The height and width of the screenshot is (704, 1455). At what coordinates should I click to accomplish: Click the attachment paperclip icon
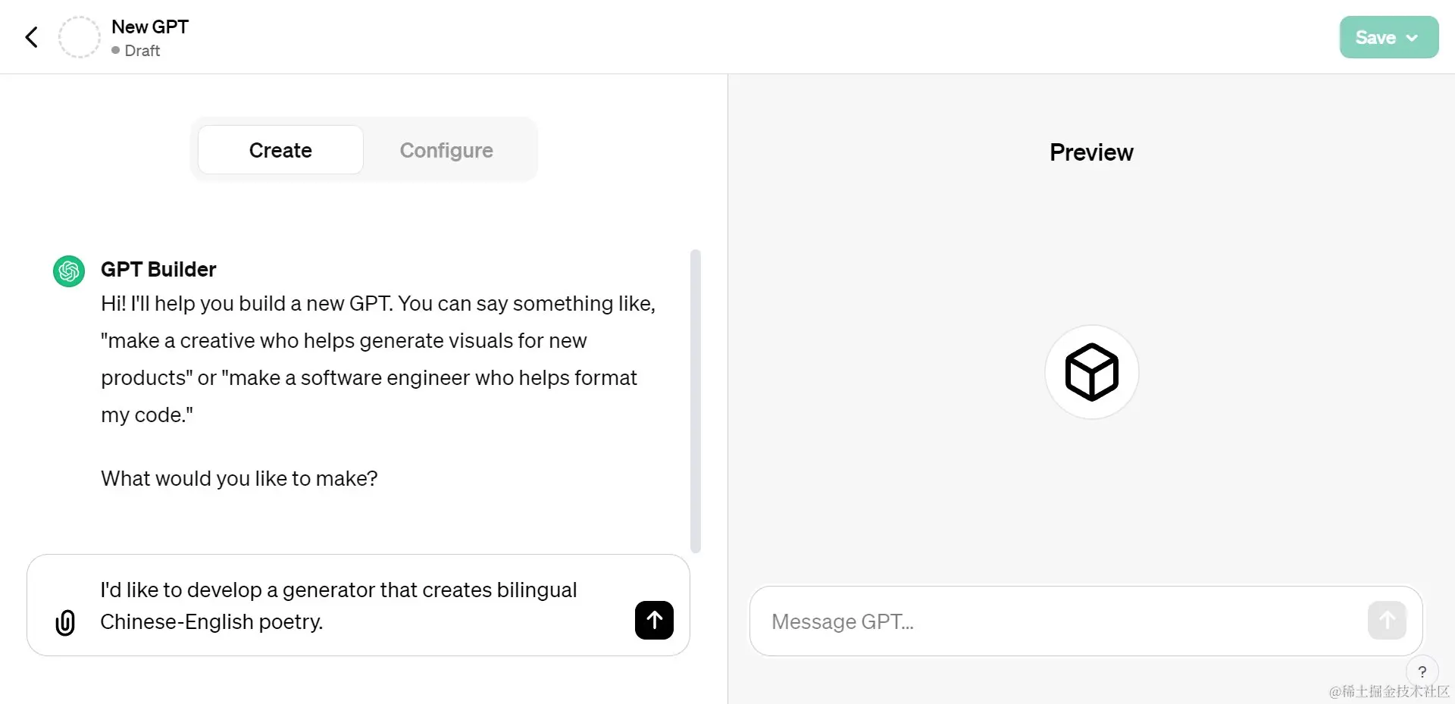[x=65, y=622]
